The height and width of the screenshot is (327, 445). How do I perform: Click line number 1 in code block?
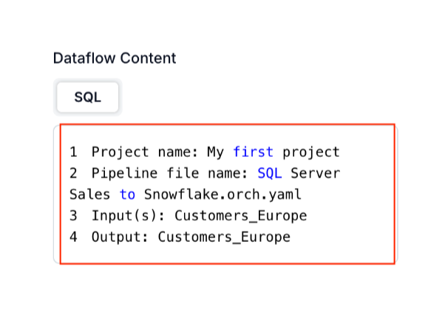click(73, 152)
